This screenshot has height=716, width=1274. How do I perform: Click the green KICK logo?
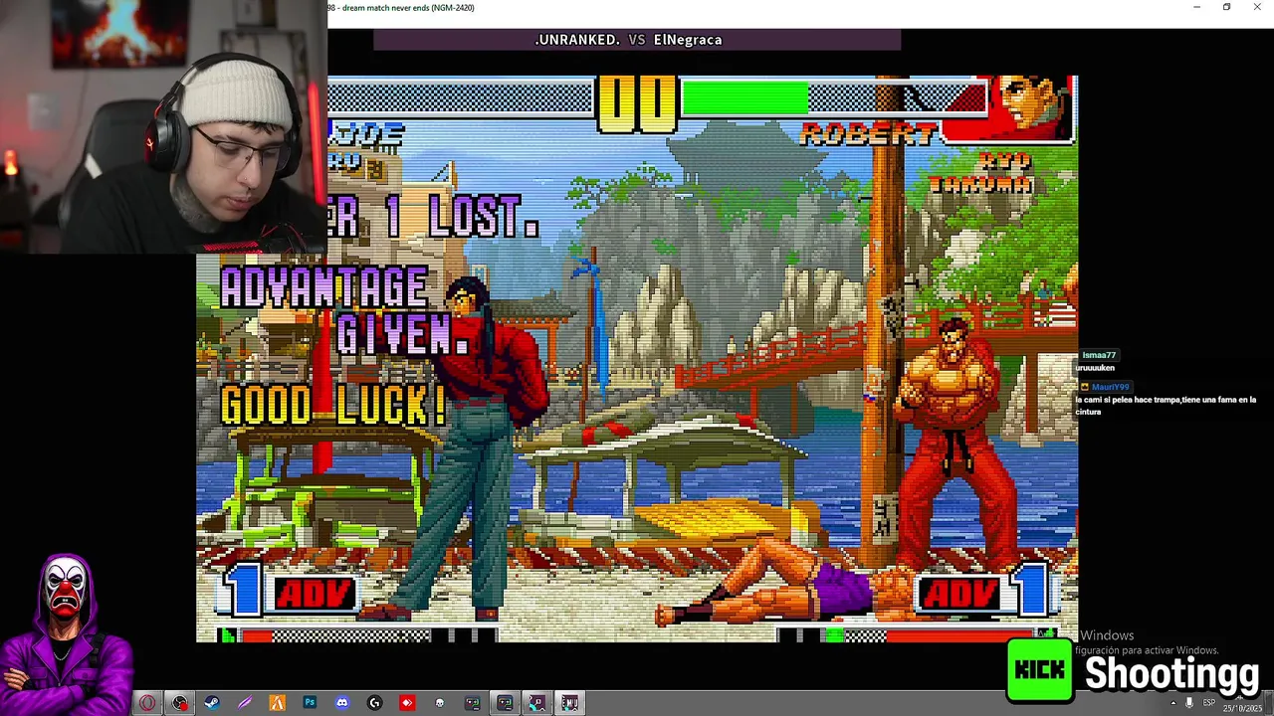tap(1039, 670)
